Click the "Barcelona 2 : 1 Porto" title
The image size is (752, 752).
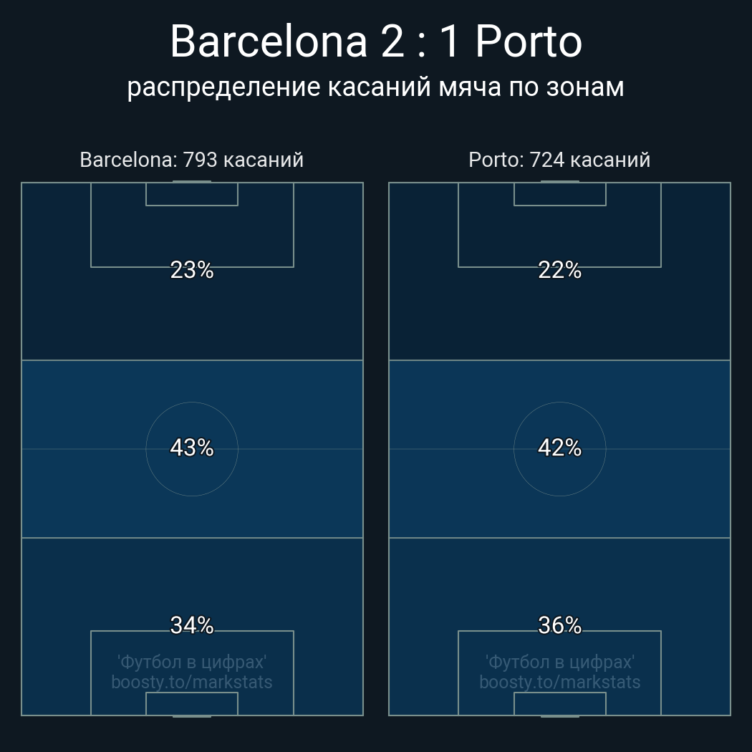pos(376,42)
